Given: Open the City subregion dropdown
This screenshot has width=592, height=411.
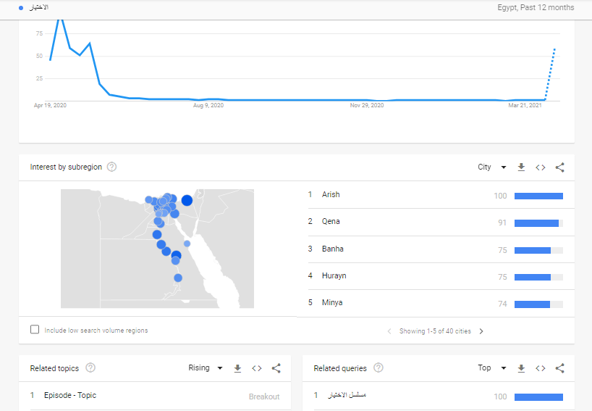Looking at the screenshot, I should tap(491, 167).
